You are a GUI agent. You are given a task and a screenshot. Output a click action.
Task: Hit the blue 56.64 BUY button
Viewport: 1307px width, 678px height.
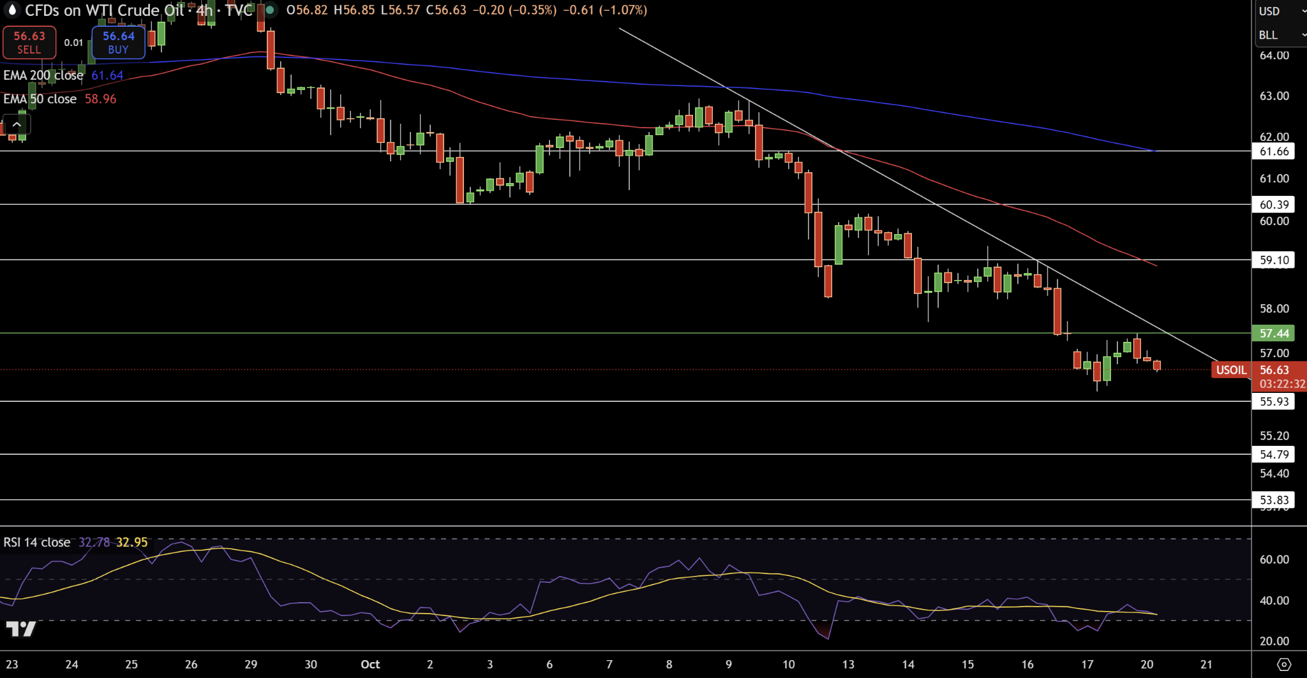pos(119,43)
